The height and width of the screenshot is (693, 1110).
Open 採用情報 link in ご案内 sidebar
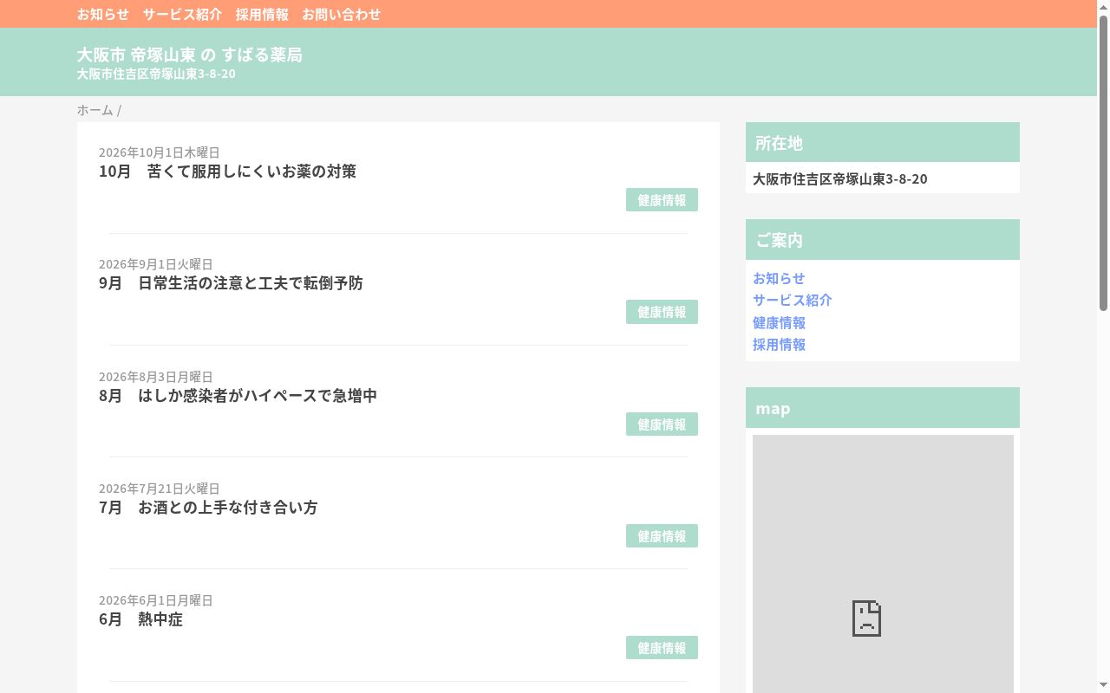click(x=779, y=344)
